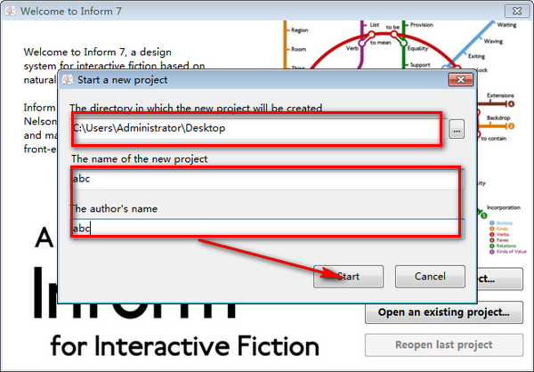Click the 'Incorporation' label on the map
The height and width of the screenshot is (372, 534).
(504, 207)
